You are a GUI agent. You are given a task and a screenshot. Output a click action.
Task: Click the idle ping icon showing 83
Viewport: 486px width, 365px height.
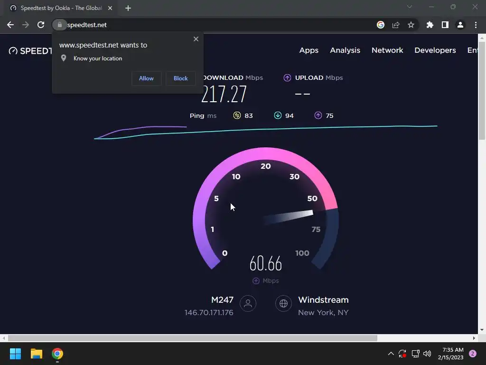237,115
